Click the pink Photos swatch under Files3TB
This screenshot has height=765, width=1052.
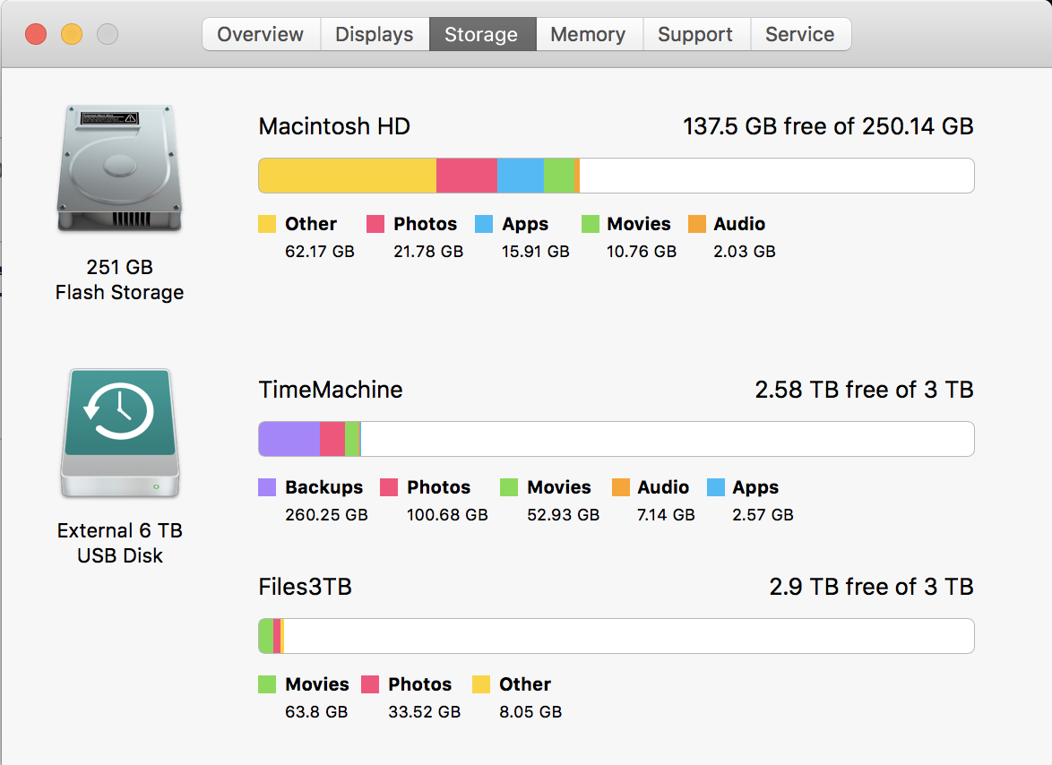click(370, 684)
